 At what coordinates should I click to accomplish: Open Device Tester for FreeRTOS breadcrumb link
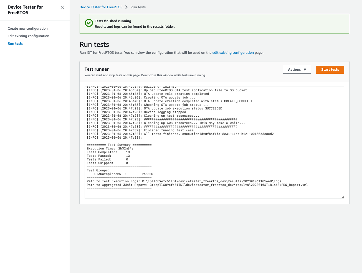[x=101, y=7]
